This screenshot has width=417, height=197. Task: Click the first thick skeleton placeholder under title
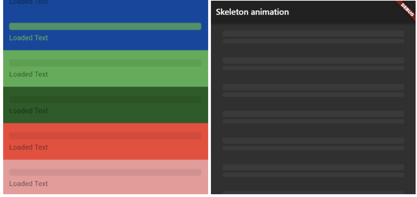[x=313, y=33]
